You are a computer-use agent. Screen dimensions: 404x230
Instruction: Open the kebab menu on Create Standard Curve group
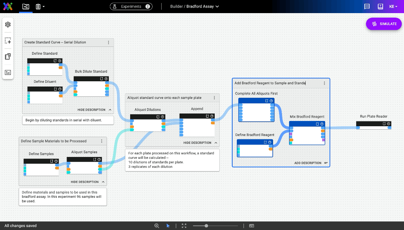[x=108, y=42]
